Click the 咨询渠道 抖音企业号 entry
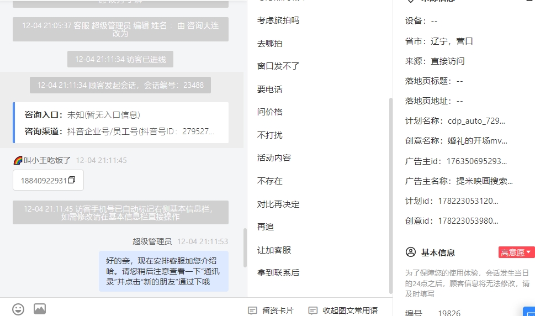This screenshot has height=316, width=535. [x=119, y=131]
